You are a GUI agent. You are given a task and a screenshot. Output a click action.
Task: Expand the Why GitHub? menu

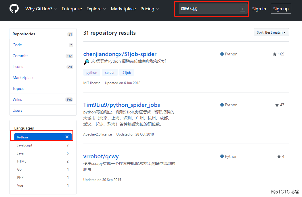[41, 9]
